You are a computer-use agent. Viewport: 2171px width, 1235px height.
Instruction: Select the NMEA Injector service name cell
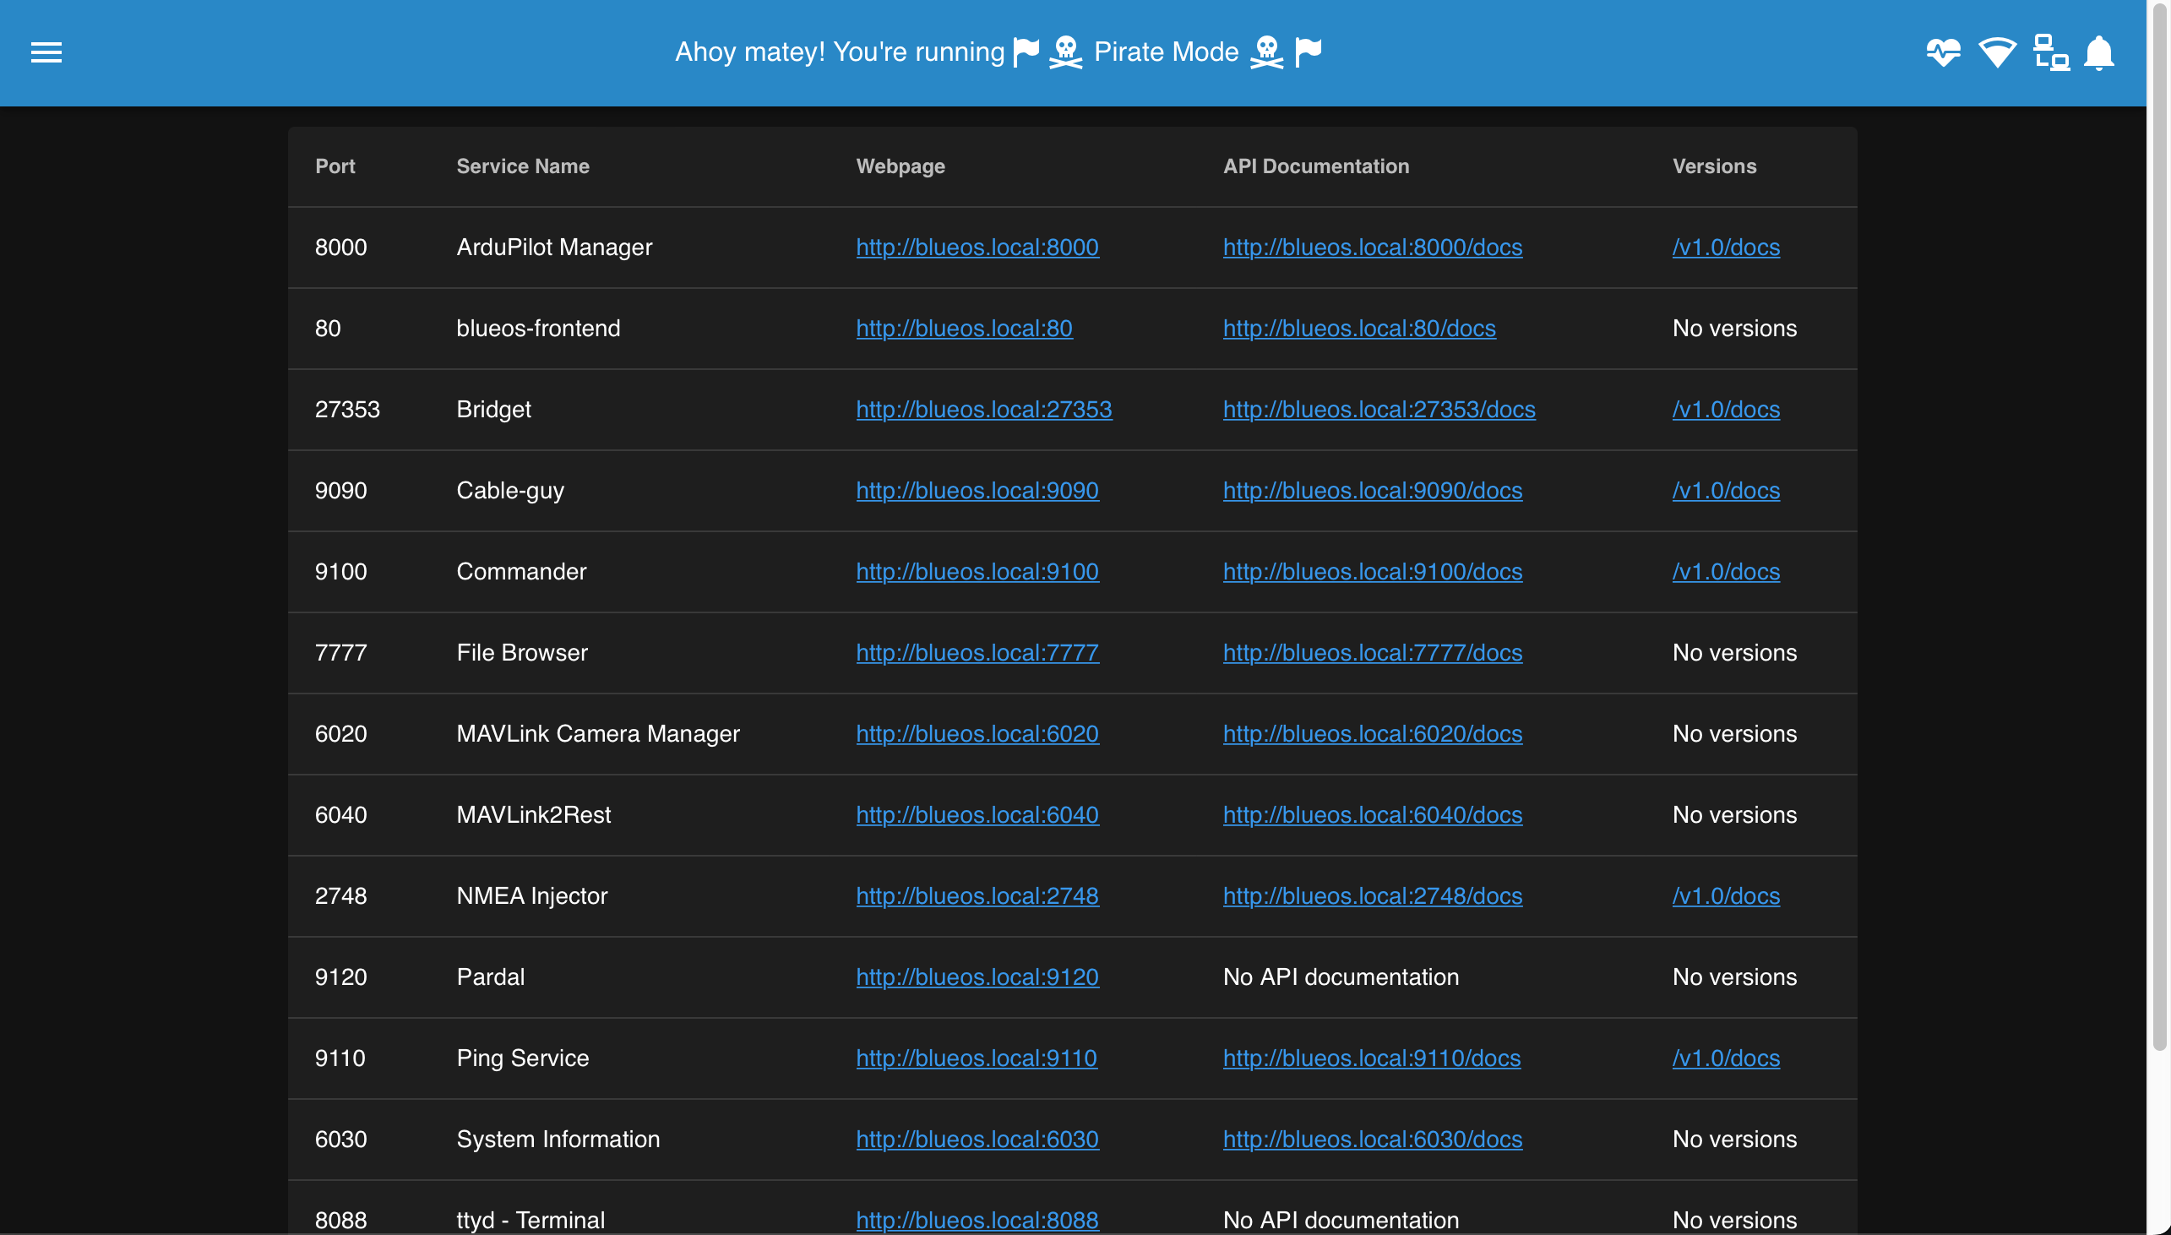(531, 895)
